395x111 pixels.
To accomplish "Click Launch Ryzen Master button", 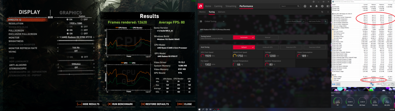I will (x=295, y=21).
